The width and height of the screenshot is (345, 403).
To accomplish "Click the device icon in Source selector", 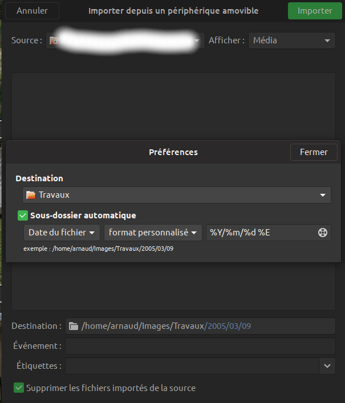I will [54, 40].
